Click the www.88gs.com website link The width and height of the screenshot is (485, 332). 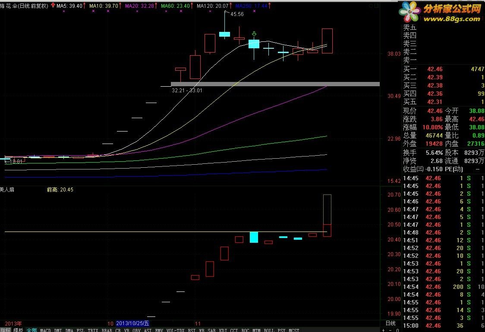pyautogui.click(x=452, y=19)
